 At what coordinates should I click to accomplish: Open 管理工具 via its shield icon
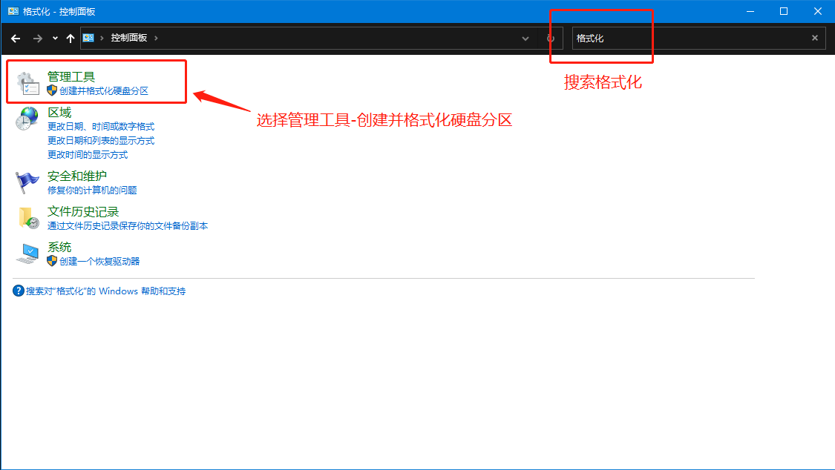tap(51, 89)
